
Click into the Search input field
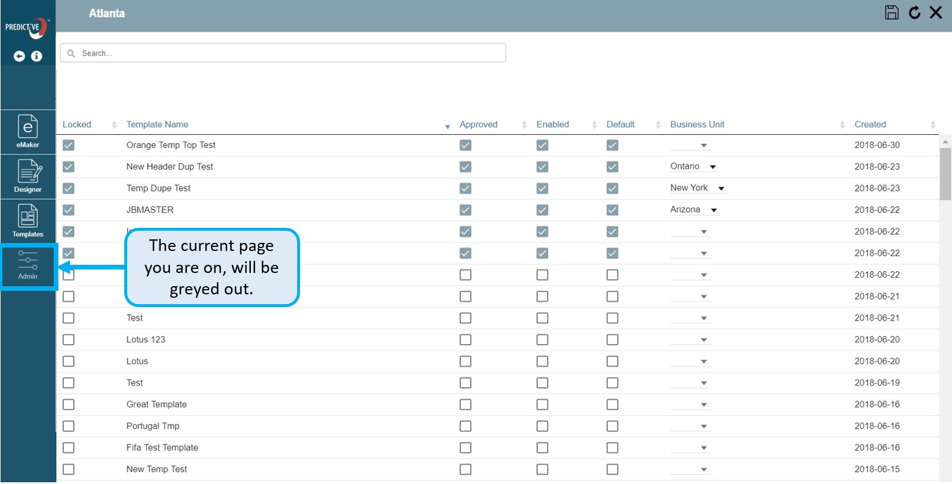coord(283,53)
